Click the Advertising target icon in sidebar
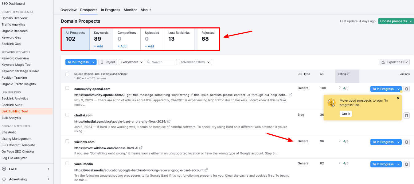414x184 pixels. pos(4,179)
